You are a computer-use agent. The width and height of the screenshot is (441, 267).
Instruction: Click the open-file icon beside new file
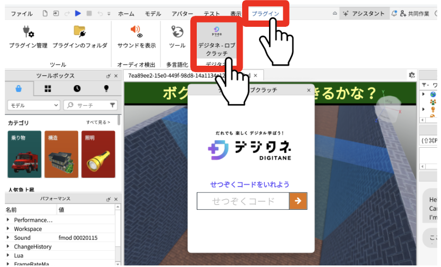point(56,13)
